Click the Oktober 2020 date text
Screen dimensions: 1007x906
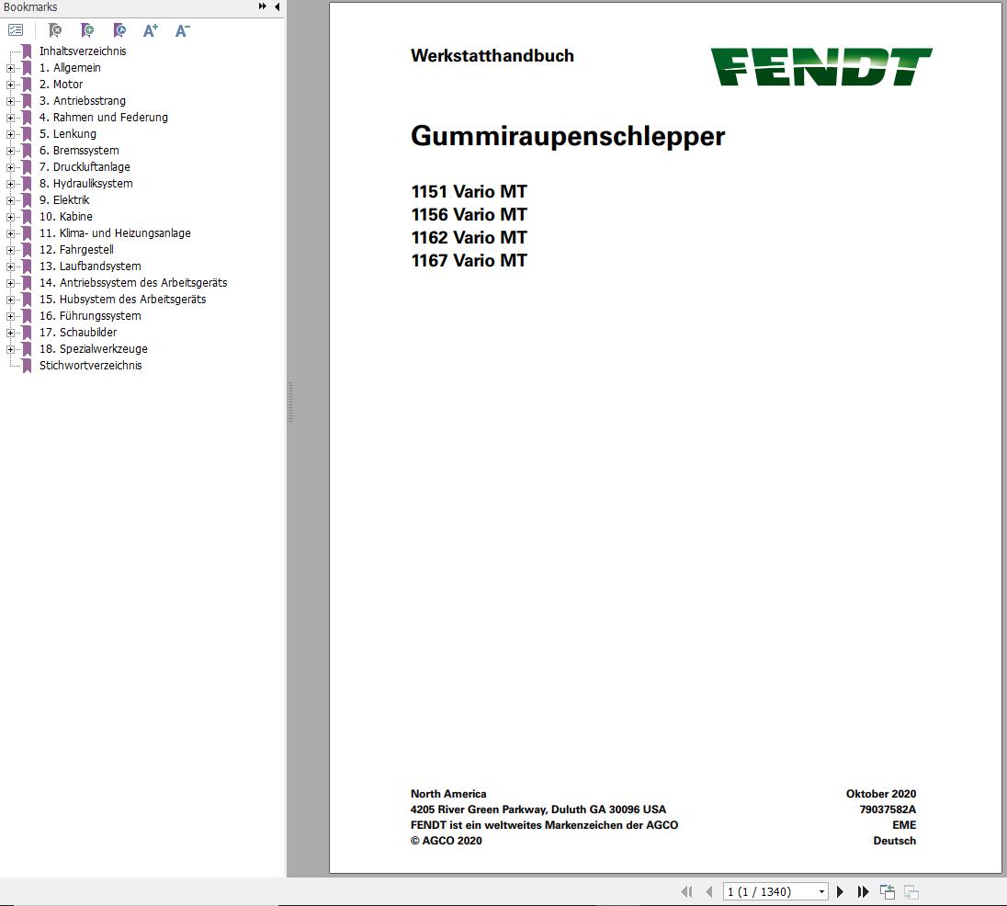point(880,794)
